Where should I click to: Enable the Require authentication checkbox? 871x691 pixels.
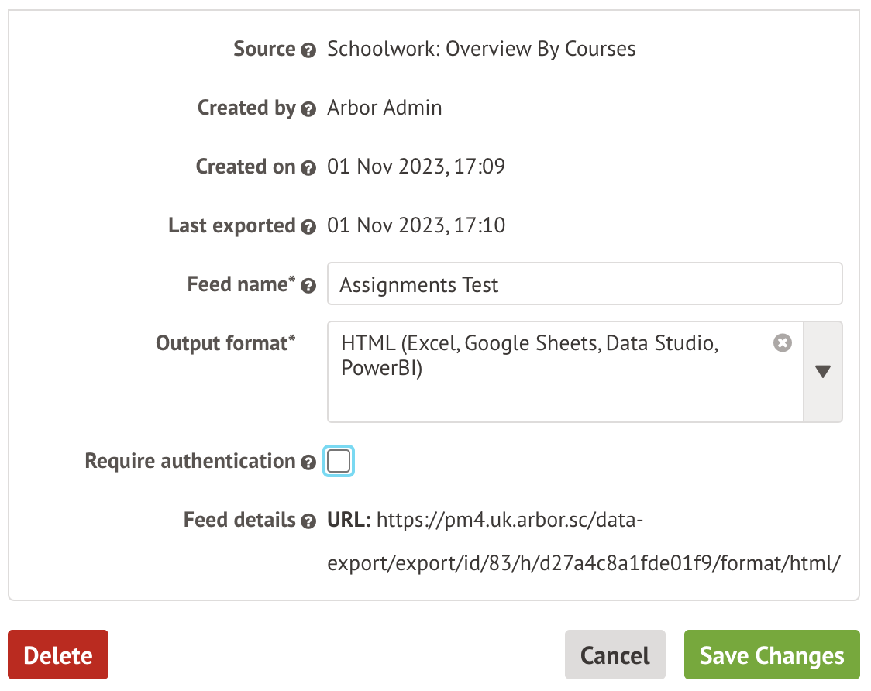pos(338,460)
